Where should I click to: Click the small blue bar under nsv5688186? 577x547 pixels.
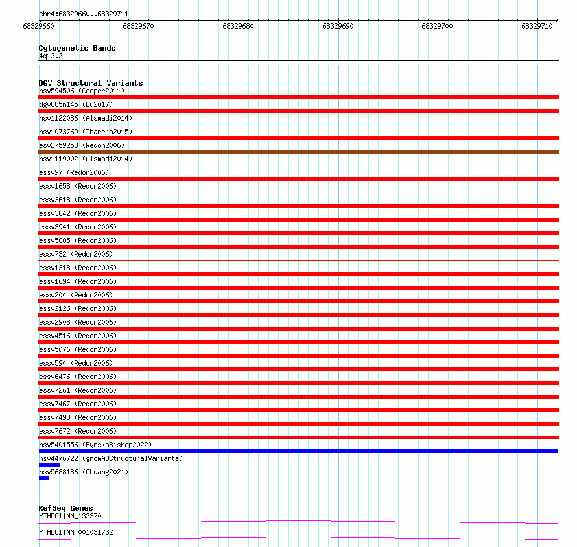44,478
